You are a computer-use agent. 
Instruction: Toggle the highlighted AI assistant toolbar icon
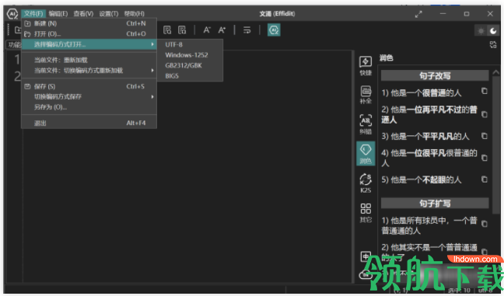274,30
